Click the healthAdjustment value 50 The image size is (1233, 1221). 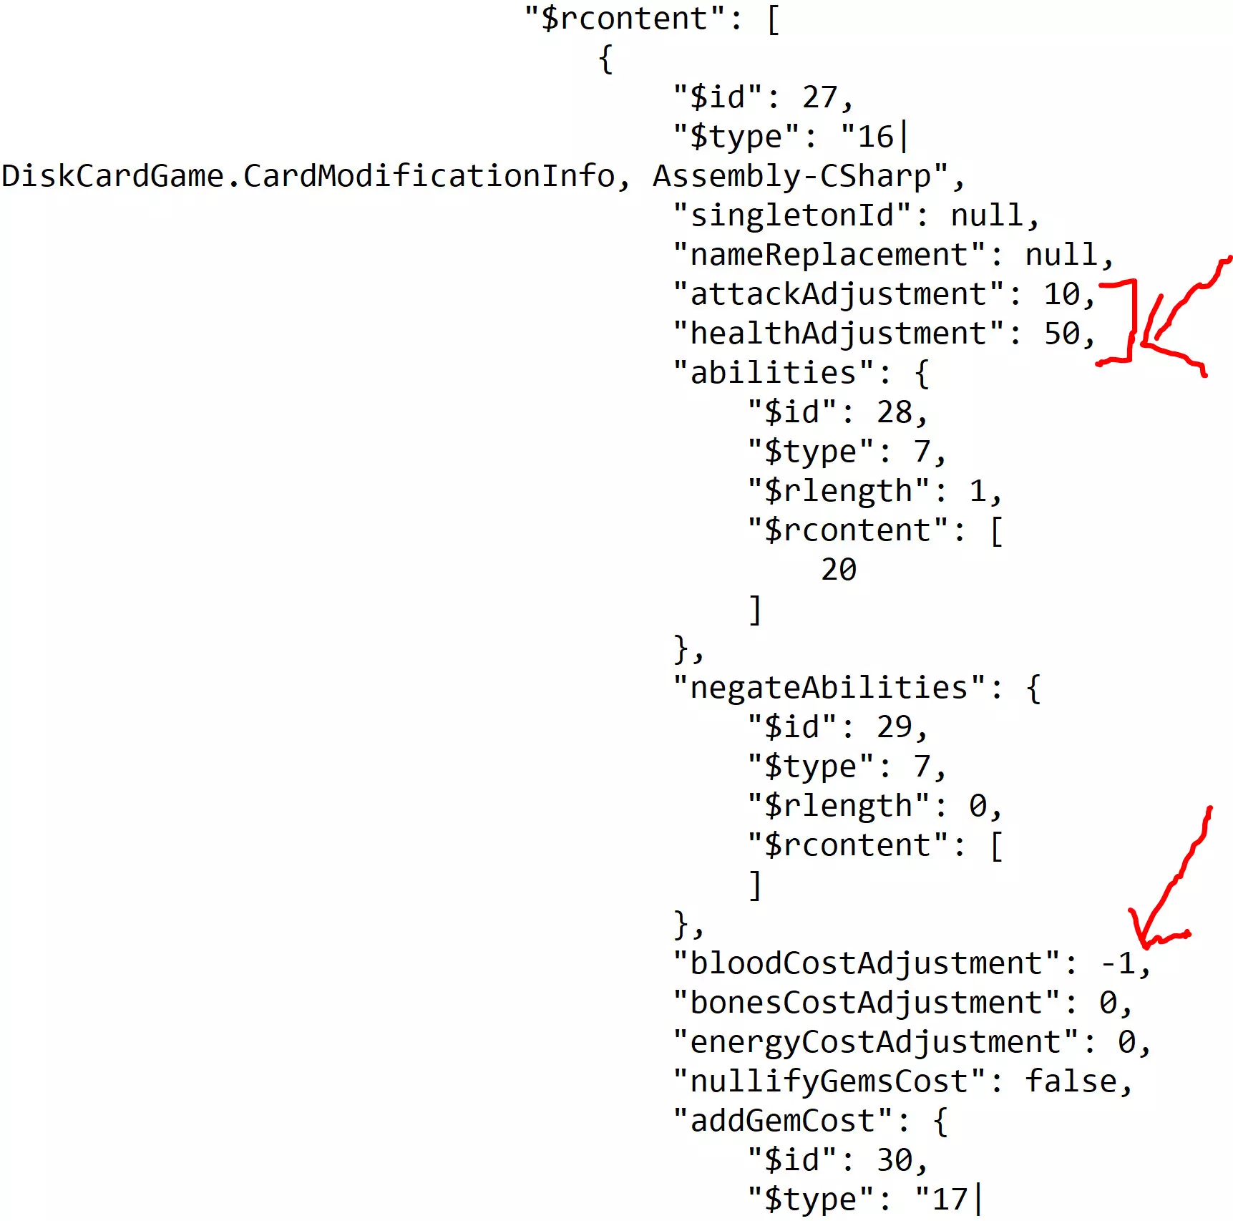pyautogui.click(x=1062, y=334)
